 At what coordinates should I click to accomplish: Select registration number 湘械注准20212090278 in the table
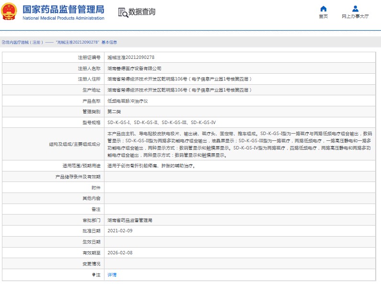coord(131,57)
